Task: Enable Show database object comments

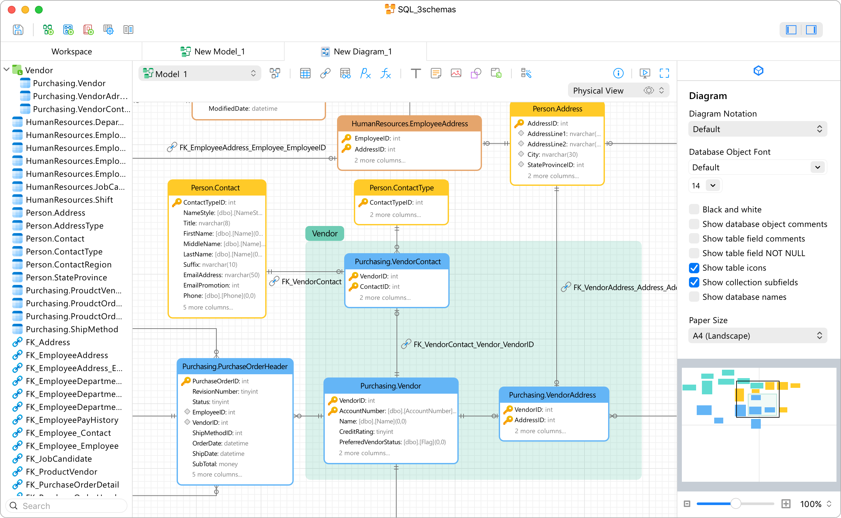Action: pos(694,224)
